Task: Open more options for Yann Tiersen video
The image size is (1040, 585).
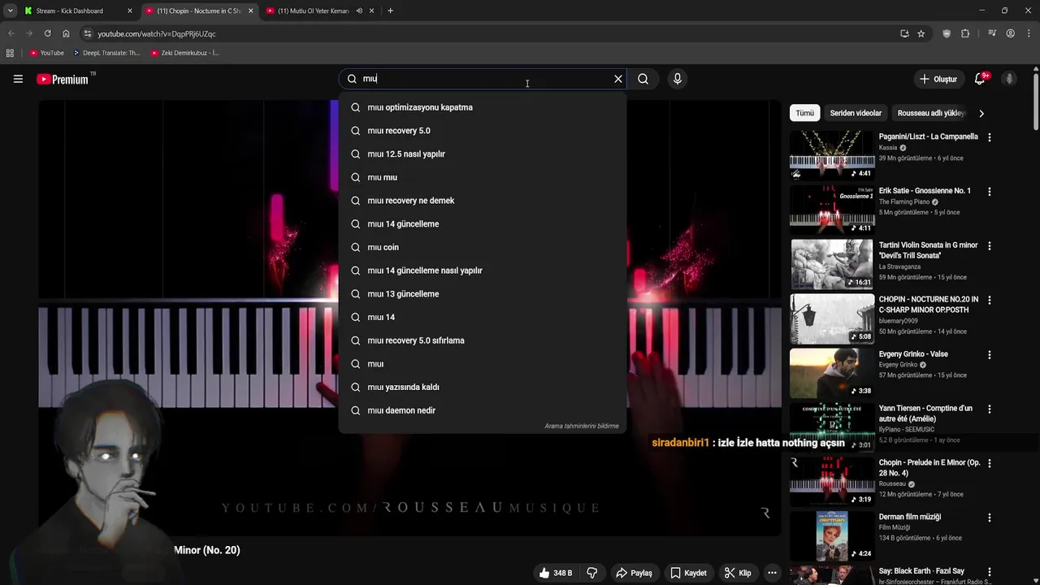Action: point(989,409)
